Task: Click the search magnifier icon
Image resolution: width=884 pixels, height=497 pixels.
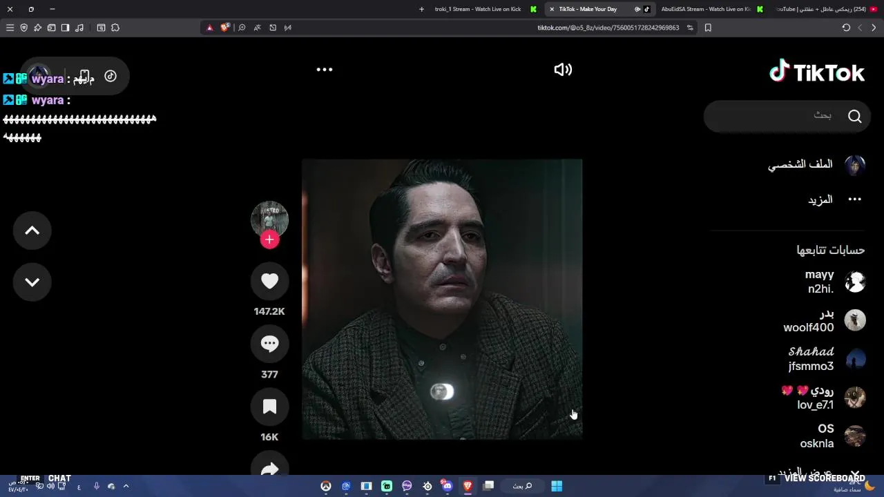Action: [x=855, y=116]
